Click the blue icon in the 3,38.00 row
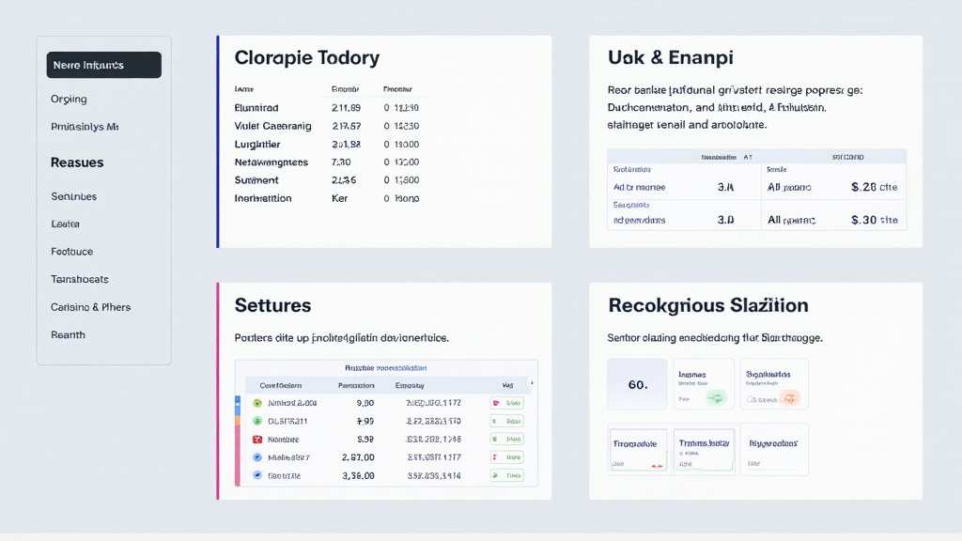This screenshot has width=962, height=541. (257, 476)
